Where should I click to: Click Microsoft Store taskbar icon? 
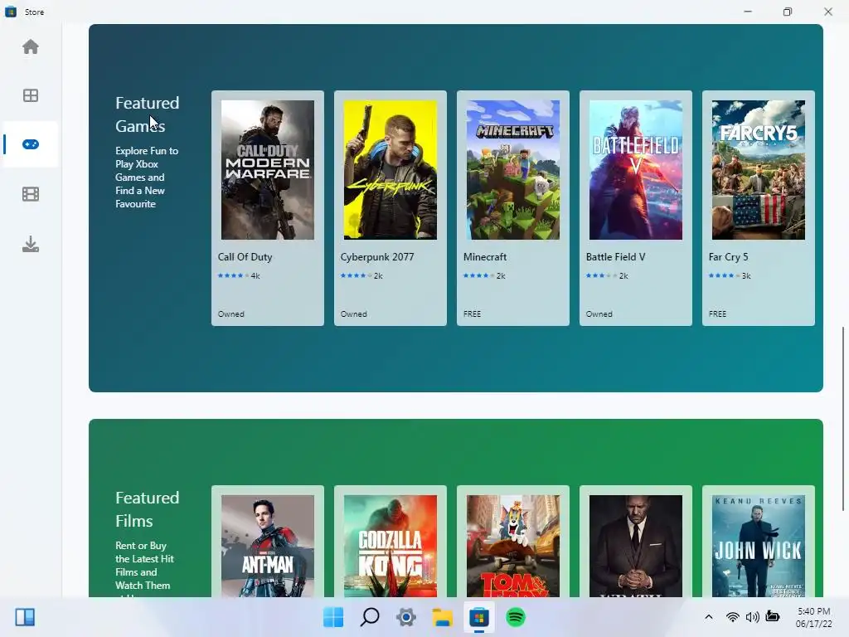coord(478,617)
